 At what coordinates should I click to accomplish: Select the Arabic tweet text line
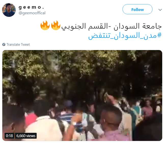112,26
